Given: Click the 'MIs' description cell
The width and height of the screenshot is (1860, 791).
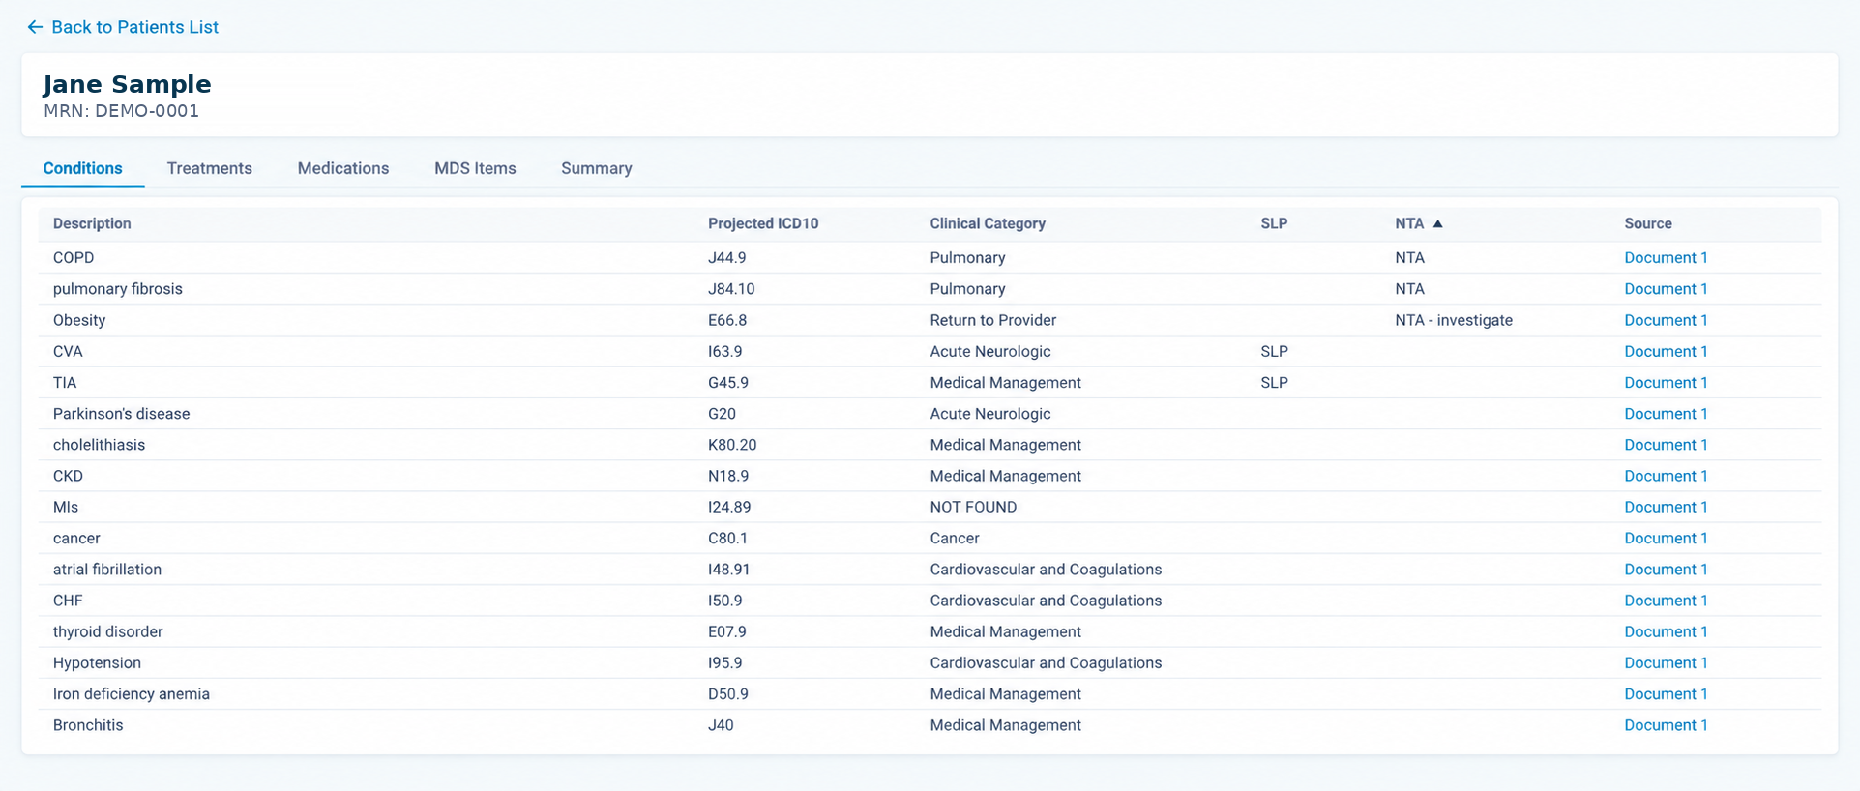Looking at the screenshot, I should [x=66, y=508].
